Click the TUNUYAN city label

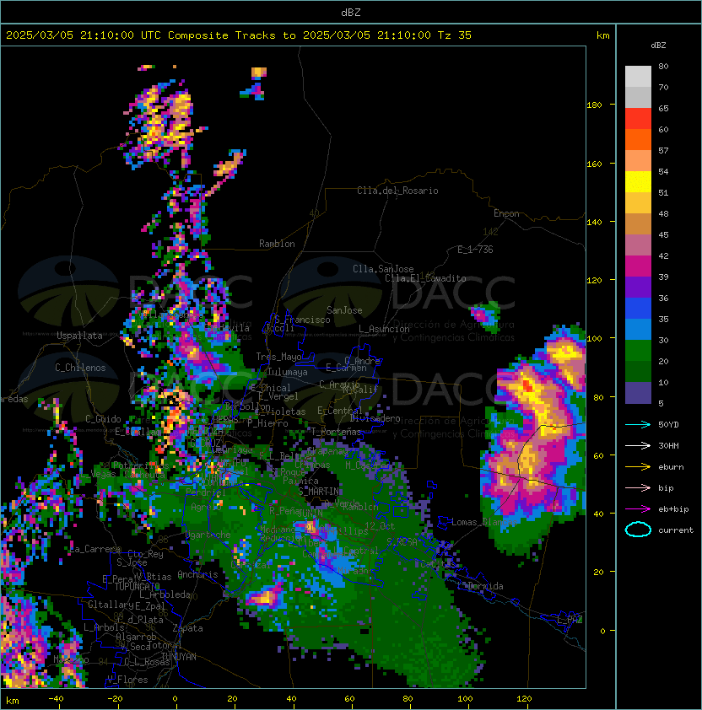click(x=179, y=657)
